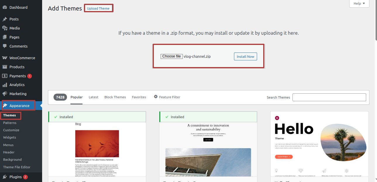This screenshot has height=182, width=377.
Task: Open the Menus submenu item
Action: pyautogui.click(x=8, y=145)
